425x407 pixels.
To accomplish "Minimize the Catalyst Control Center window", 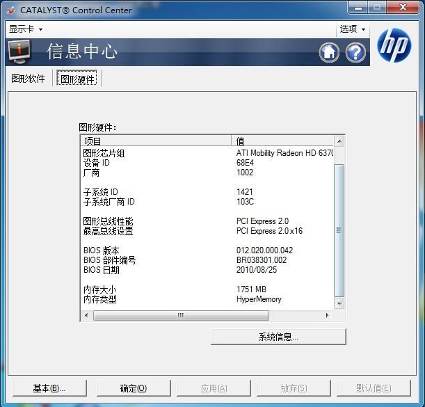I will pyautogui.click(x=358, y=8).
